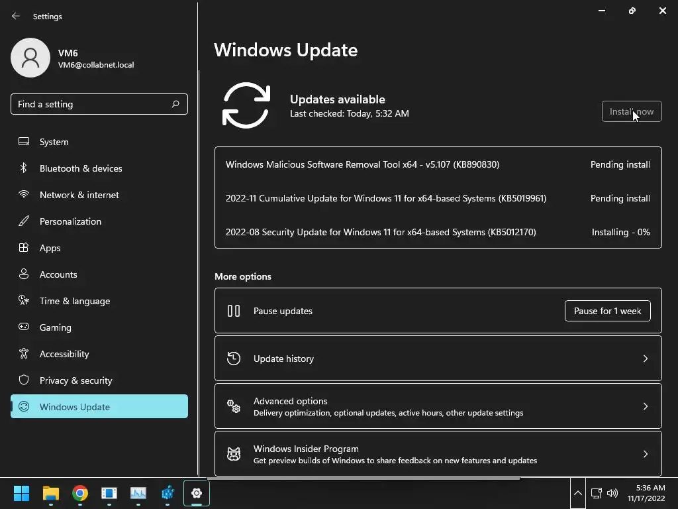The image size is (678, 509).
Task: Open Privacy & security settings
Action: tap(99, 380)
